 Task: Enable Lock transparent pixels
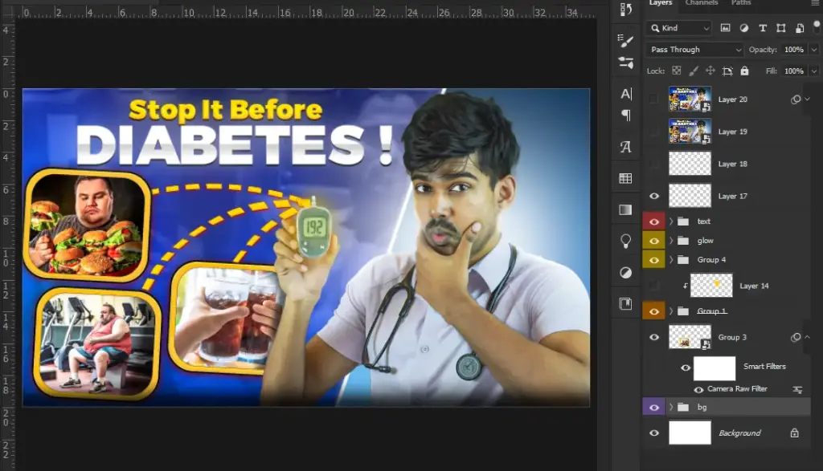(x=677, y=71)
